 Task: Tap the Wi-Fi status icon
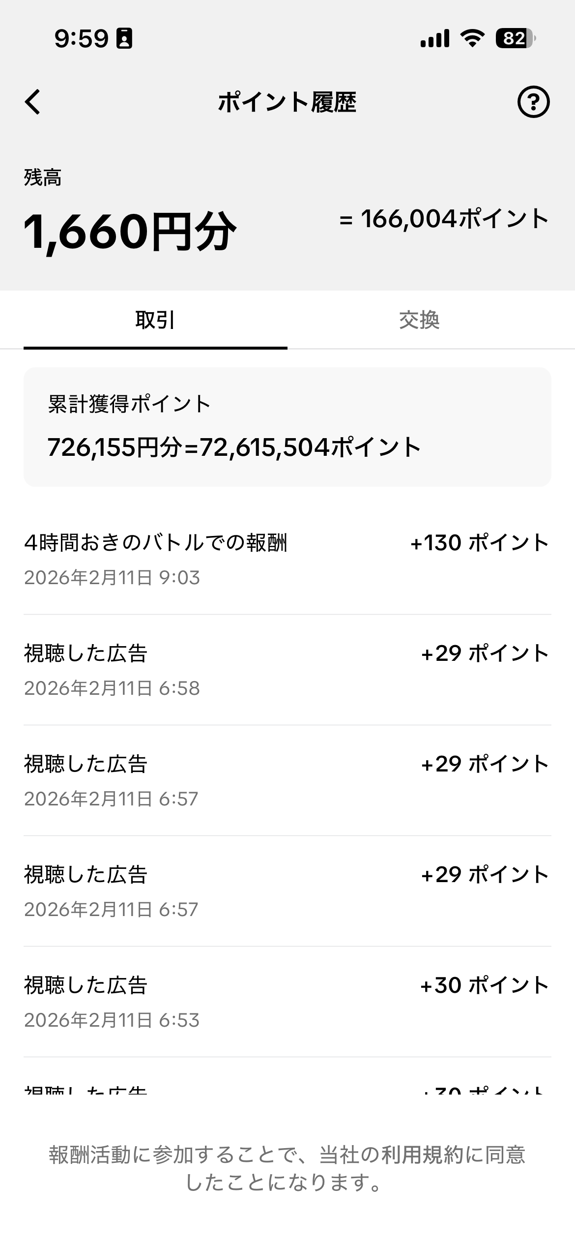[x=472, y=38]
